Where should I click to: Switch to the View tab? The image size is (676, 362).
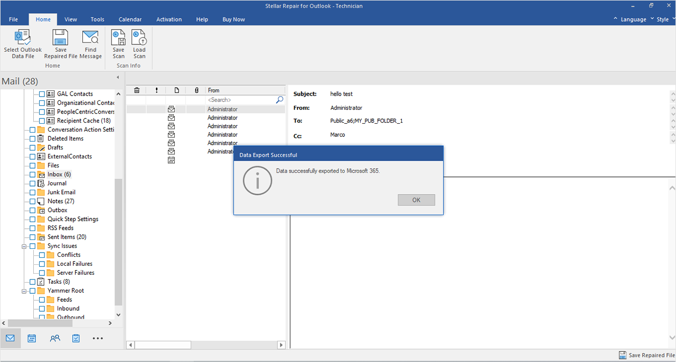[71, 20]
